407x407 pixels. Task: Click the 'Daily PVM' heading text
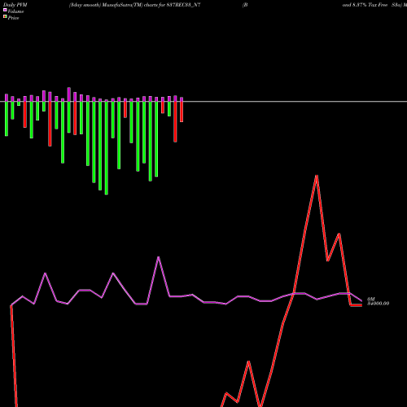[x=15, y=5]
